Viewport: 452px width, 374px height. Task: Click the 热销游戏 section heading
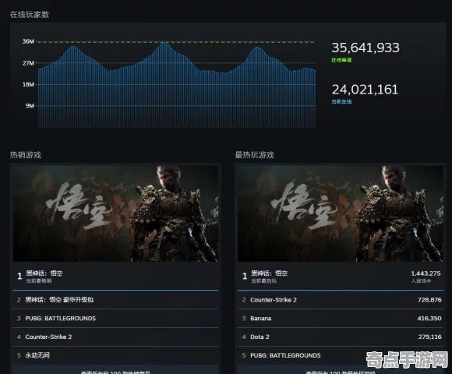click(x=26, y=155)
